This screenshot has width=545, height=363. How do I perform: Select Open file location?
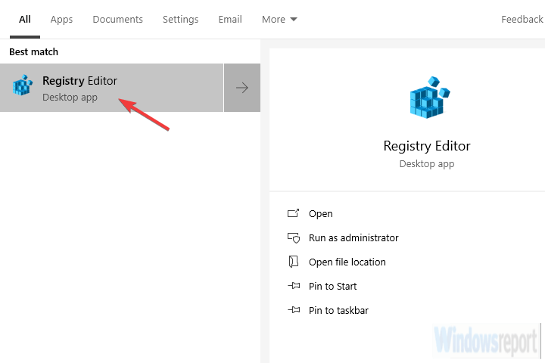[347, 262]
